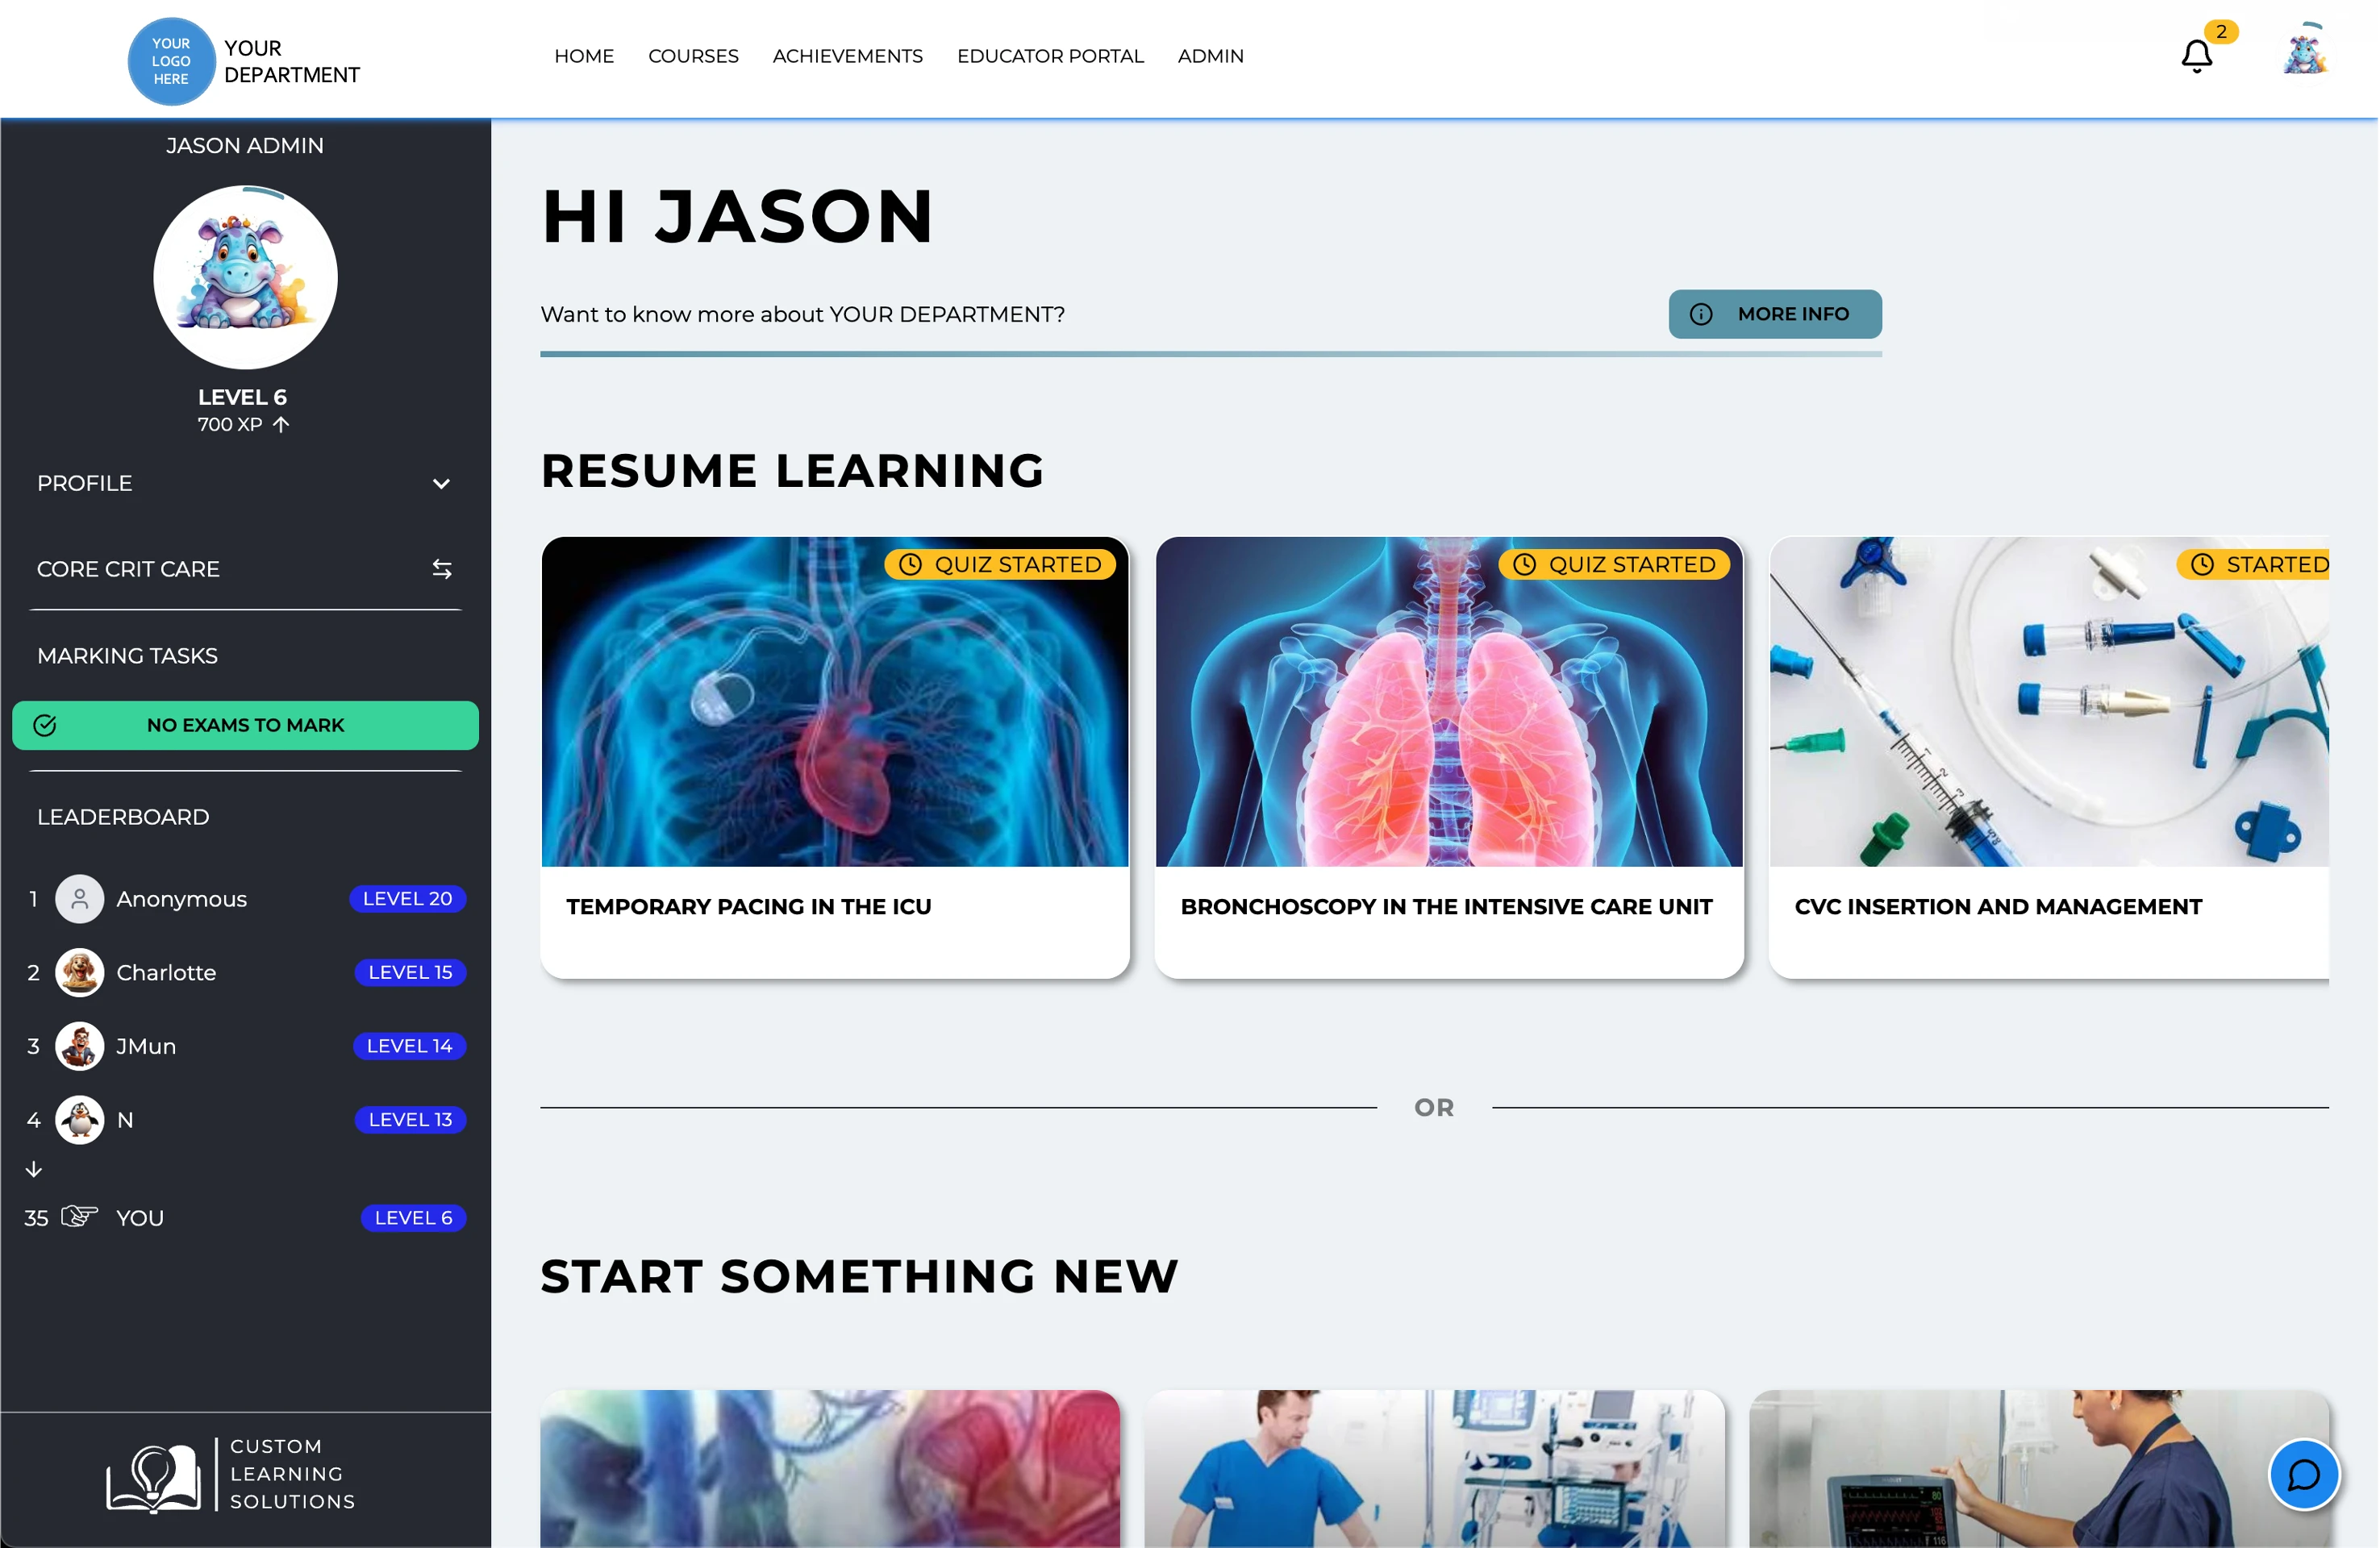
Task: Open CVC Insertion and Management course
Action: pos(2049,757)
